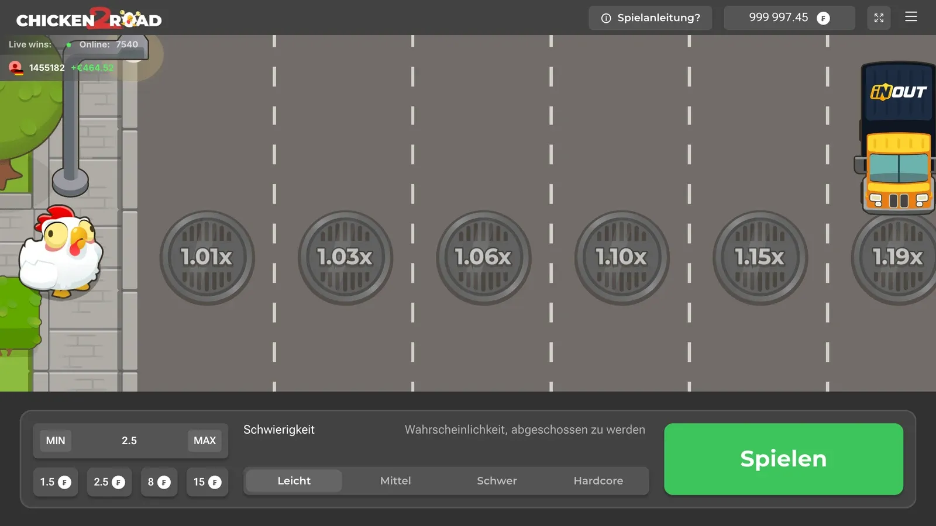Choose the 8 quick bet chip

pos(159,482)
